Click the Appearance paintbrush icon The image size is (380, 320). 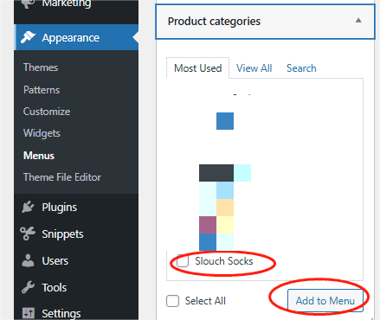pyautogui.click(x=28, y=37)
